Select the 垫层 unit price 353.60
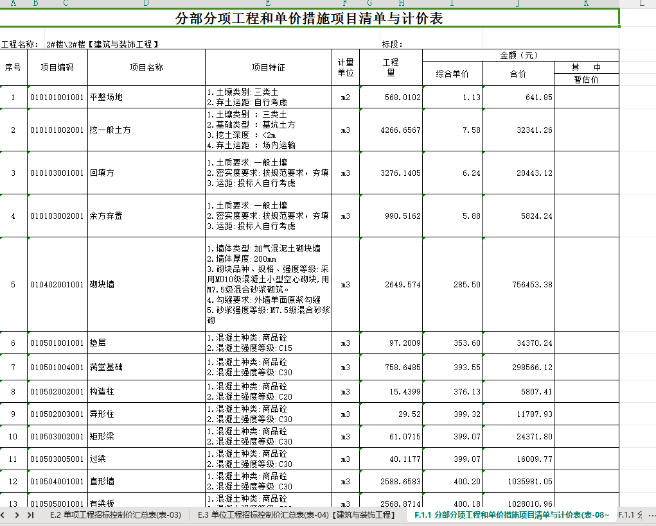656x526 pixels. coord(452,343)
